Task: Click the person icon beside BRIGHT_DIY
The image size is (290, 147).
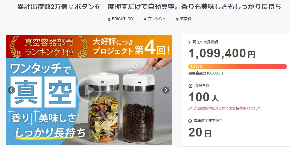Action: 109,19
